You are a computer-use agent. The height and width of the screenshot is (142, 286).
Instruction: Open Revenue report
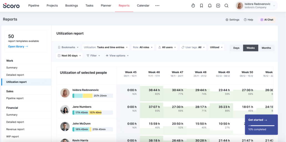click(26, 129)
